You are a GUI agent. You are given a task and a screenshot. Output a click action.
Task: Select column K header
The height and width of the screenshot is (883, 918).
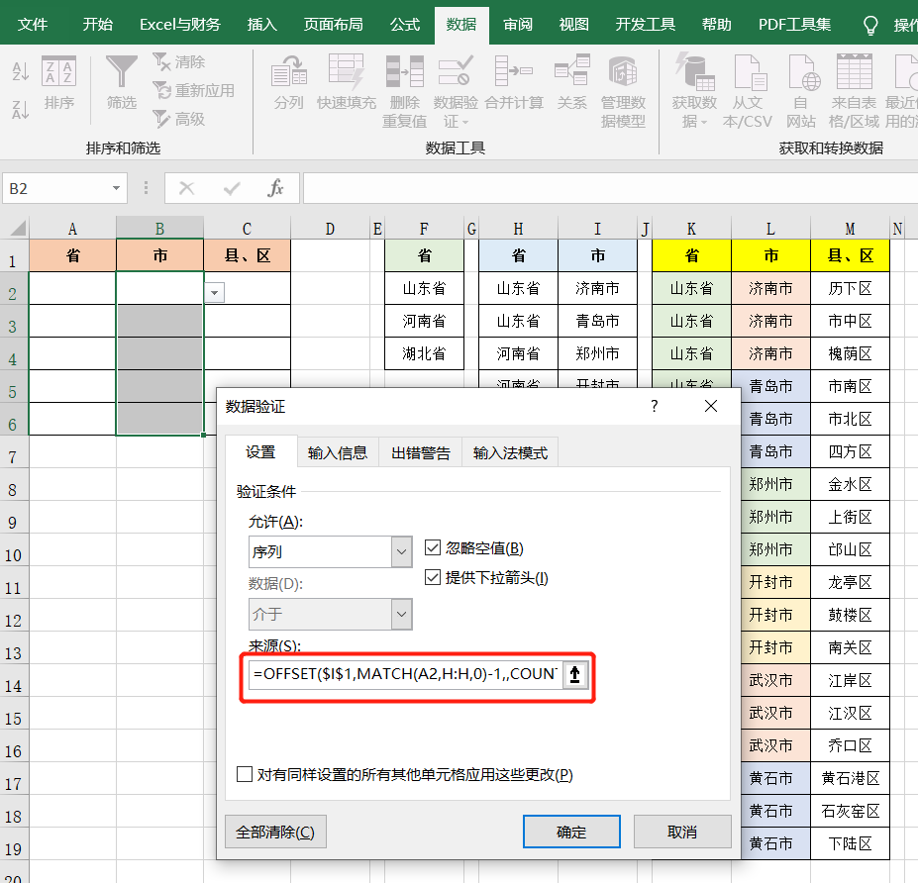(691, 229)
